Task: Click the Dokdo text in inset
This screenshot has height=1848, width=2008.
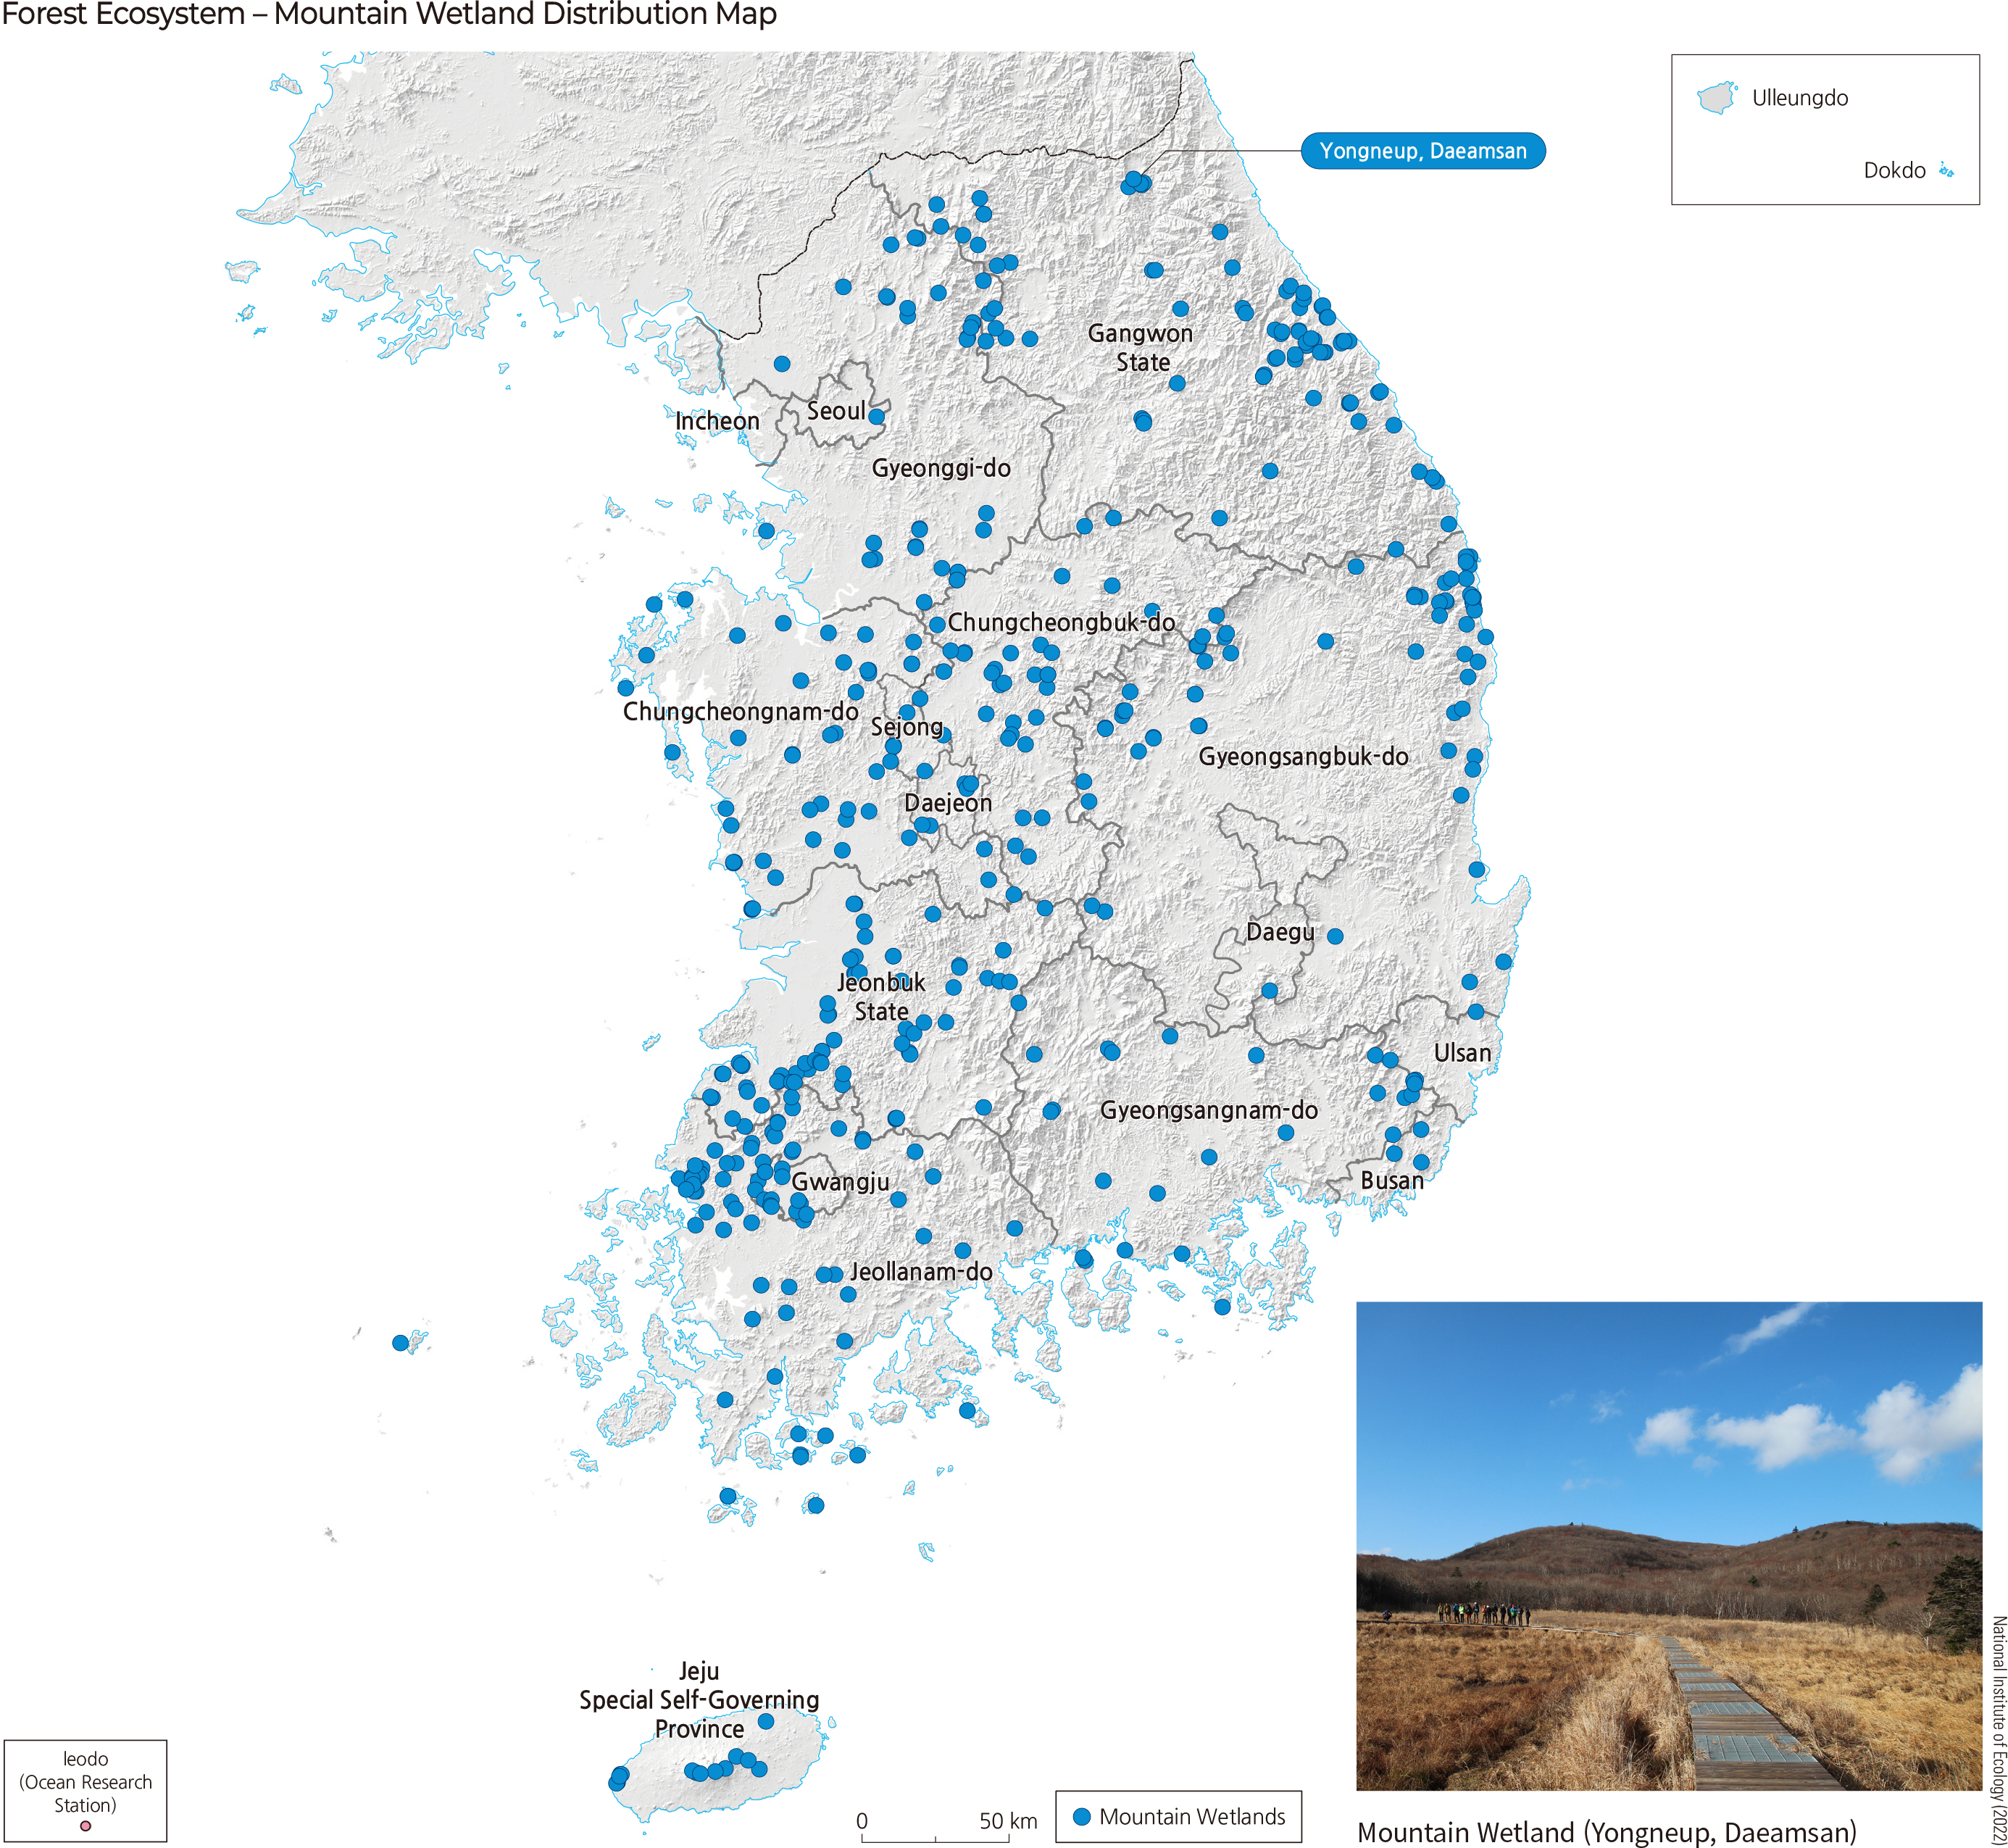Action: [x=1894, y=170]
